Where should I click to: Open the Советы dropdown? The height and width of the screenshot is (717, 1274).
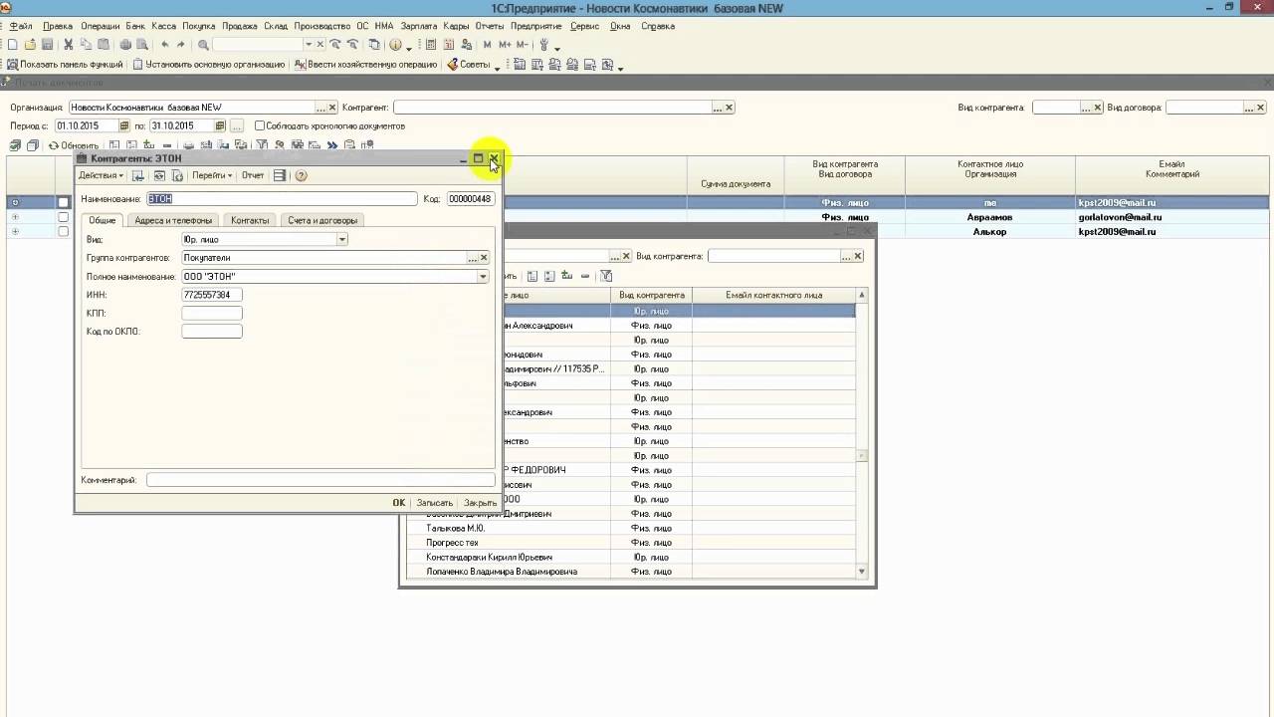(474, 64)
